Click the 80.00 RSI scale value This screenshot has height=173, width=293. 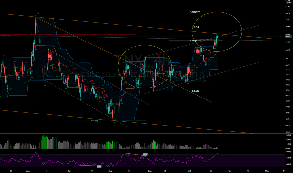pos(289,152)
